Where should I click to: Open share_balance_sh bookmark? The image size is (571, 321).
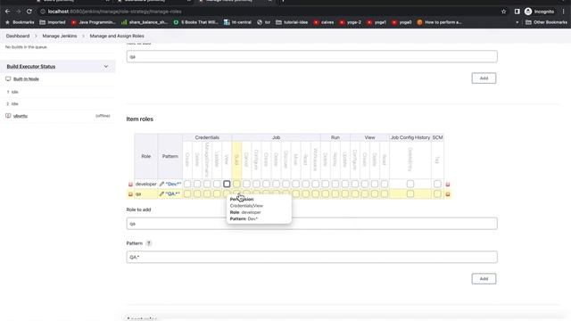point(145,22)
